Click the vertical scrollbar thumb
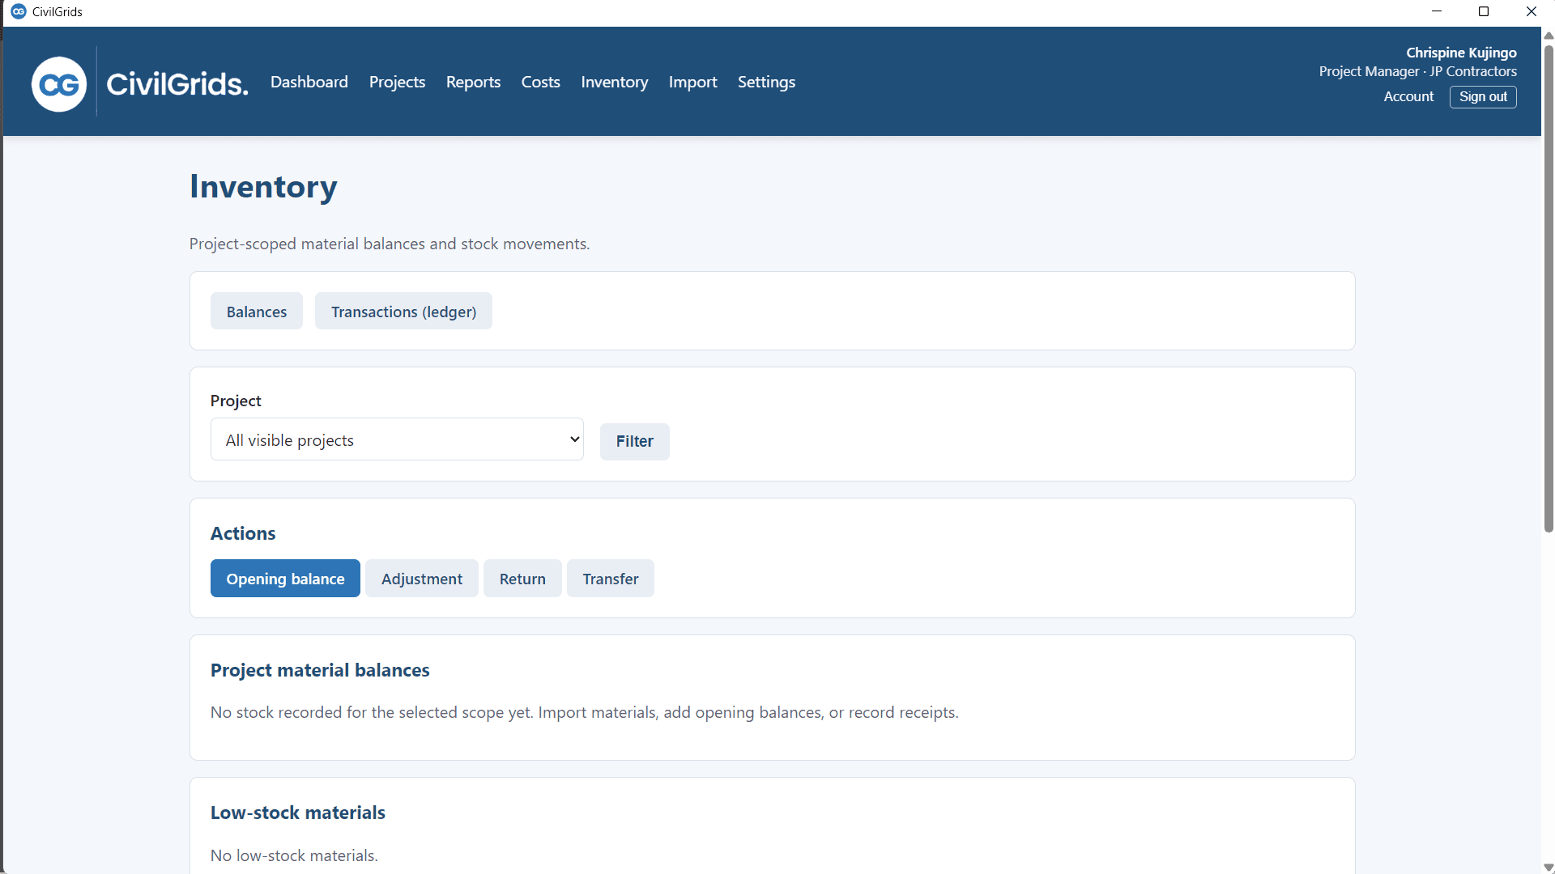The width and height of the screenshot is (1555, 874). (x=1549, y=288)
